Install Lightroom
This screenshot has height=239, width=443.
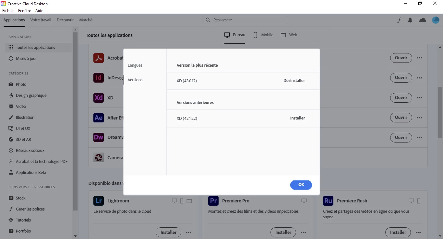pos(169,232)
